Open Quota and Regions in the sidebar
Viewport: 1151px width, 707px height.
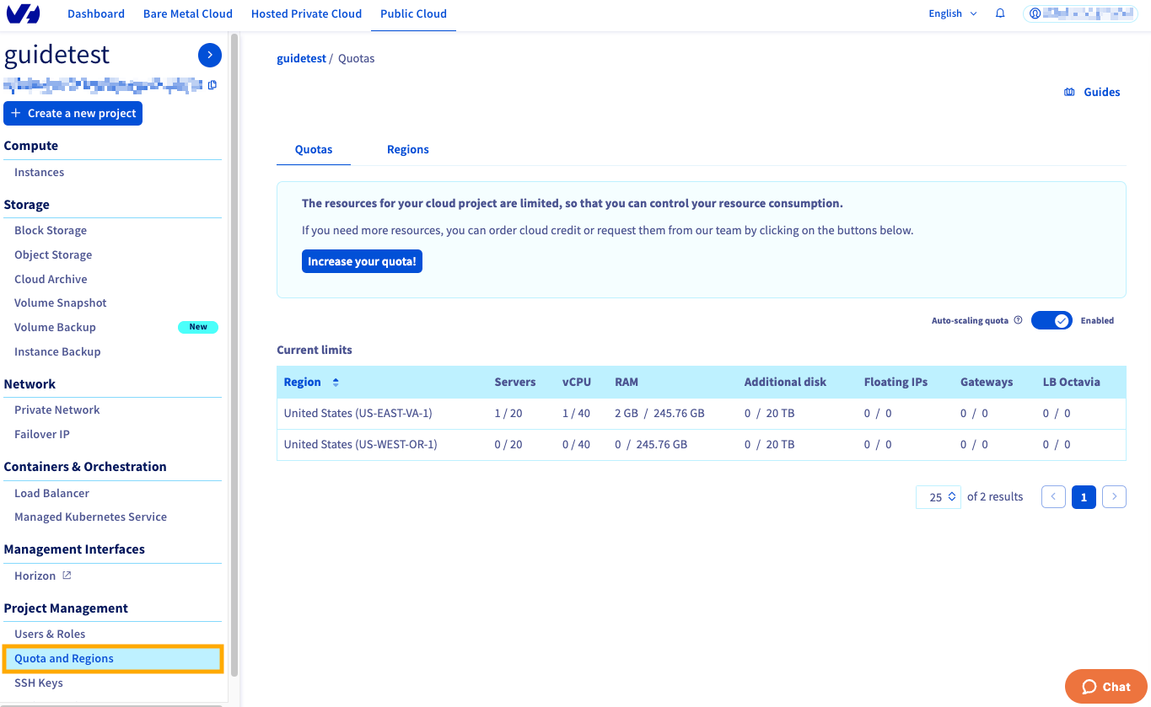63,658
